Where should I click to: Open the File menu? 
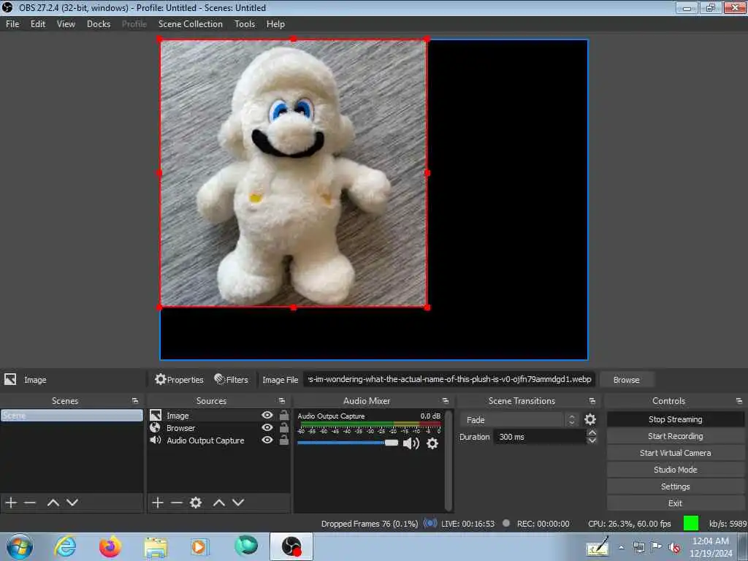(12, 24)
